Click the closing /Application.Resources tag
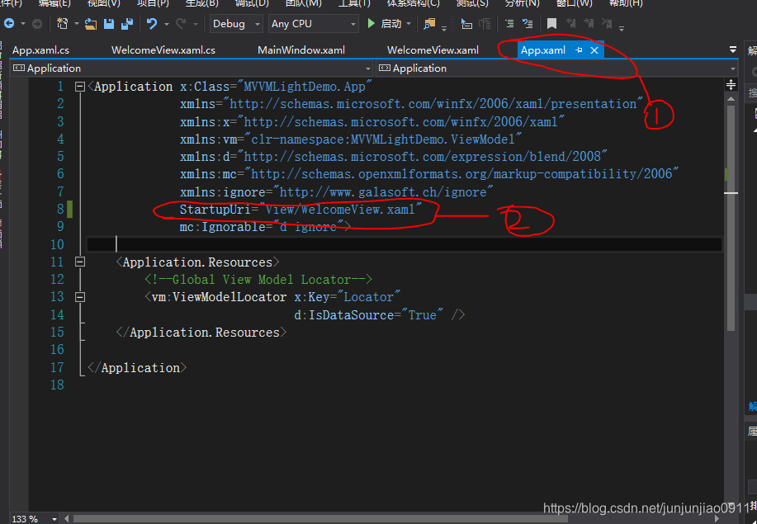Screen dimensions: 757x524 [201, 333]
